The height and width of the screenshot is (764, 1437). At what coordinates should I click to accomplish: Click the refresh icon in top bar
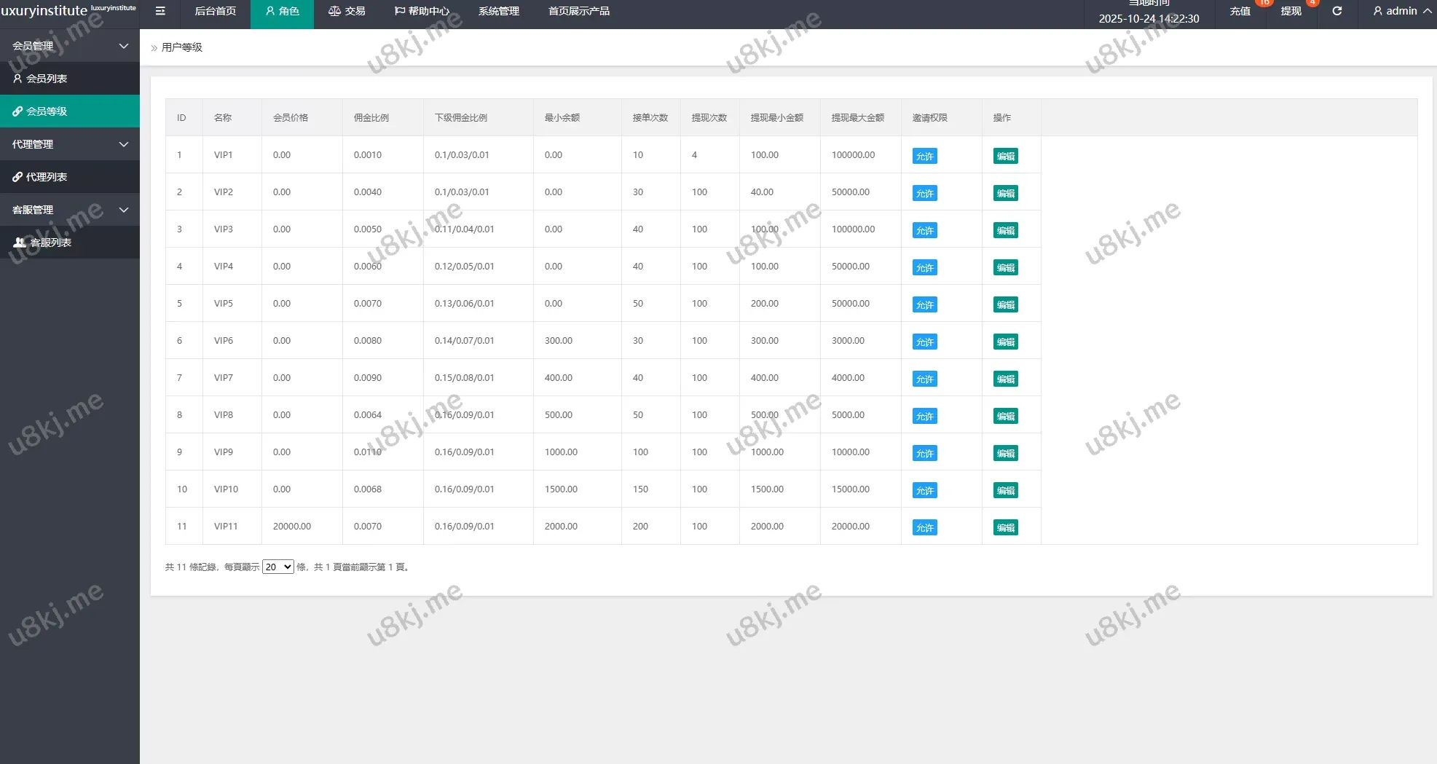(x=1337, y=11)
